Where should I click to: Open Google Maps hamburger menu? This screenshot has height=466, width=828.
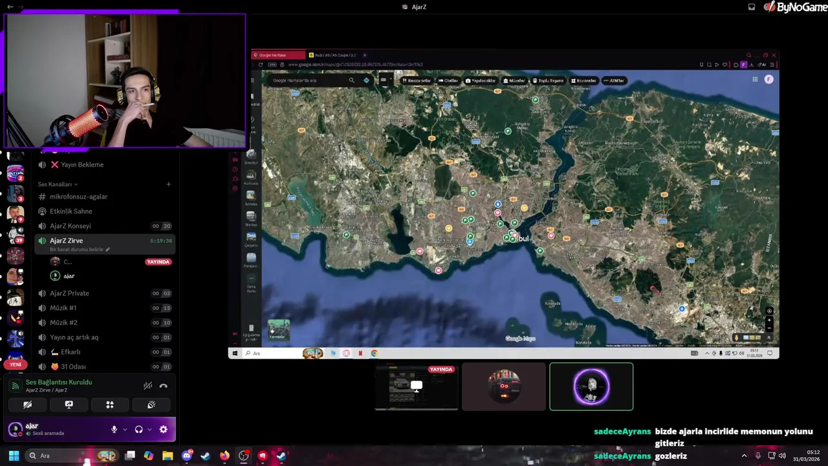(x=253, y=80)
